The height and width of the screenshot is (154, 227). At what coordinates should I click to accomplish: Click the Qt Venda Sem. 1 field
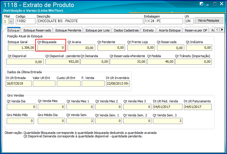(x=108, y=121)
